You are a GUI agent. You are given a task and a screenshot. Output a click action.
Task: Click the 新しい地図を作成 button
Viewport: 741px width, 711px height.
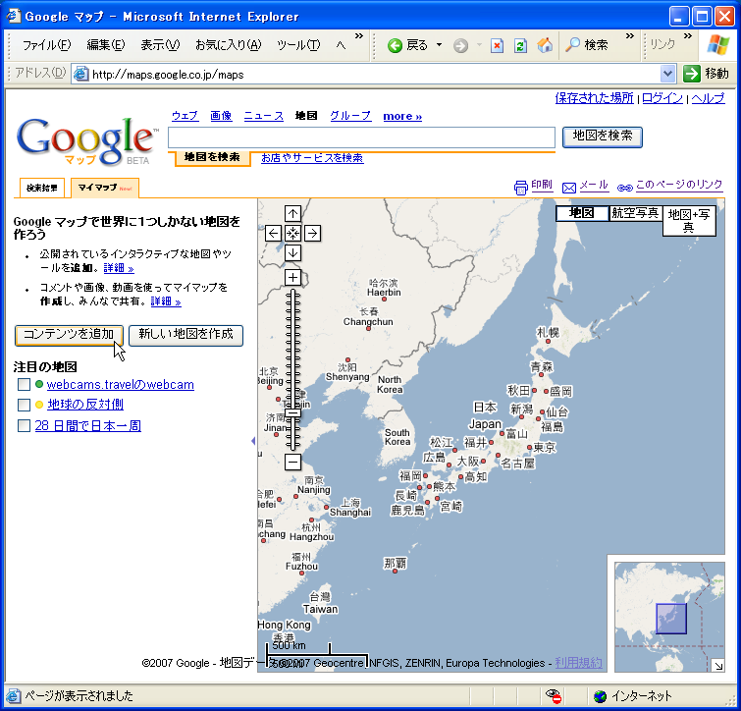coord(185,335)
